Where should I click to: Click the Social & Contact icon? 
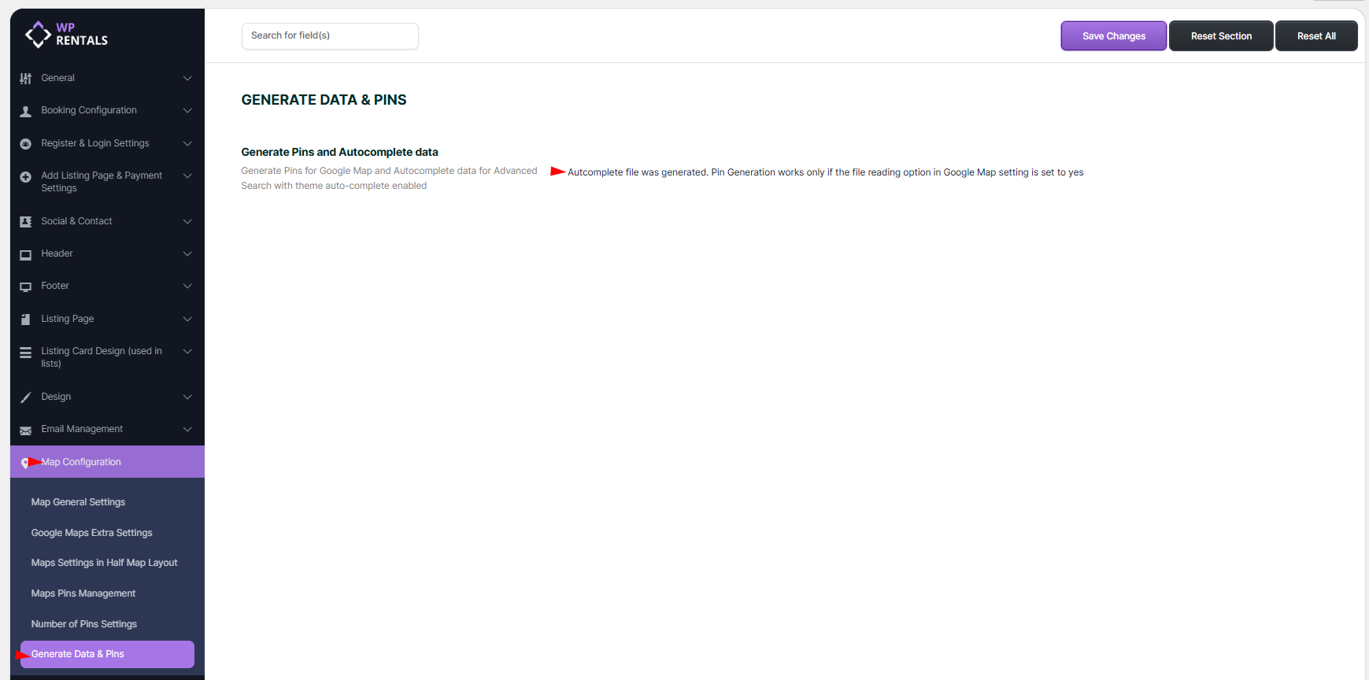coord(25,222)
